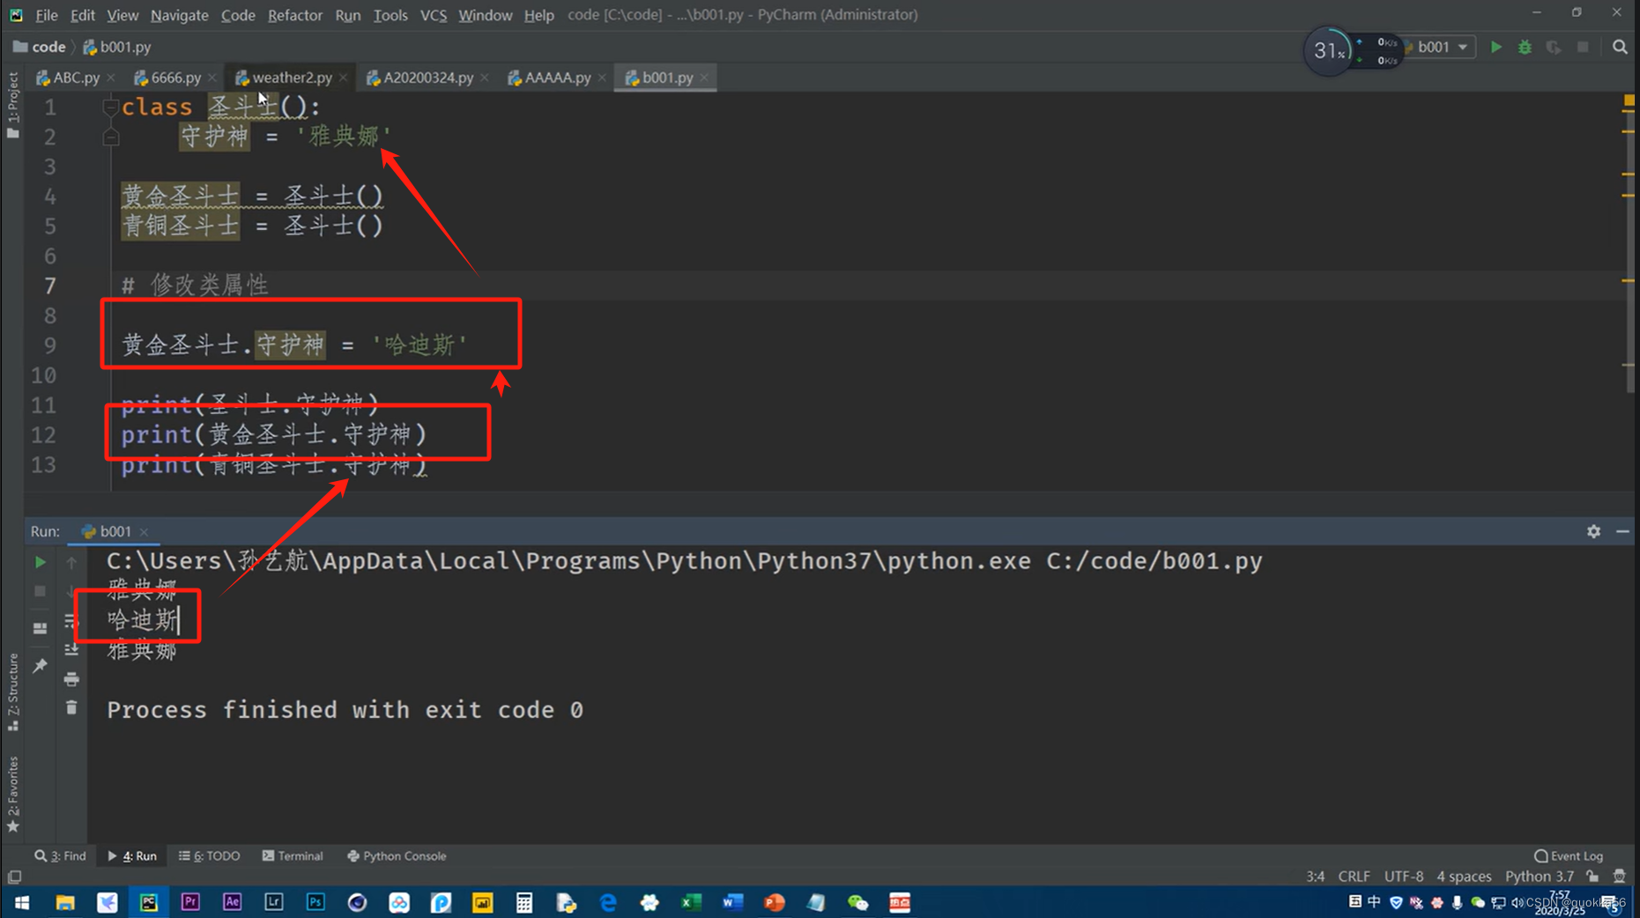This screenshot has width=1640, height=918.
Task: Open the Event Log
Action: coord(1569,856)
